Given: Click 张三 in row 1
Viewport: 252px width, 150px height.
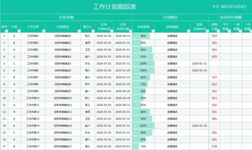Looking at the screenshot, I should coord(87,36).
